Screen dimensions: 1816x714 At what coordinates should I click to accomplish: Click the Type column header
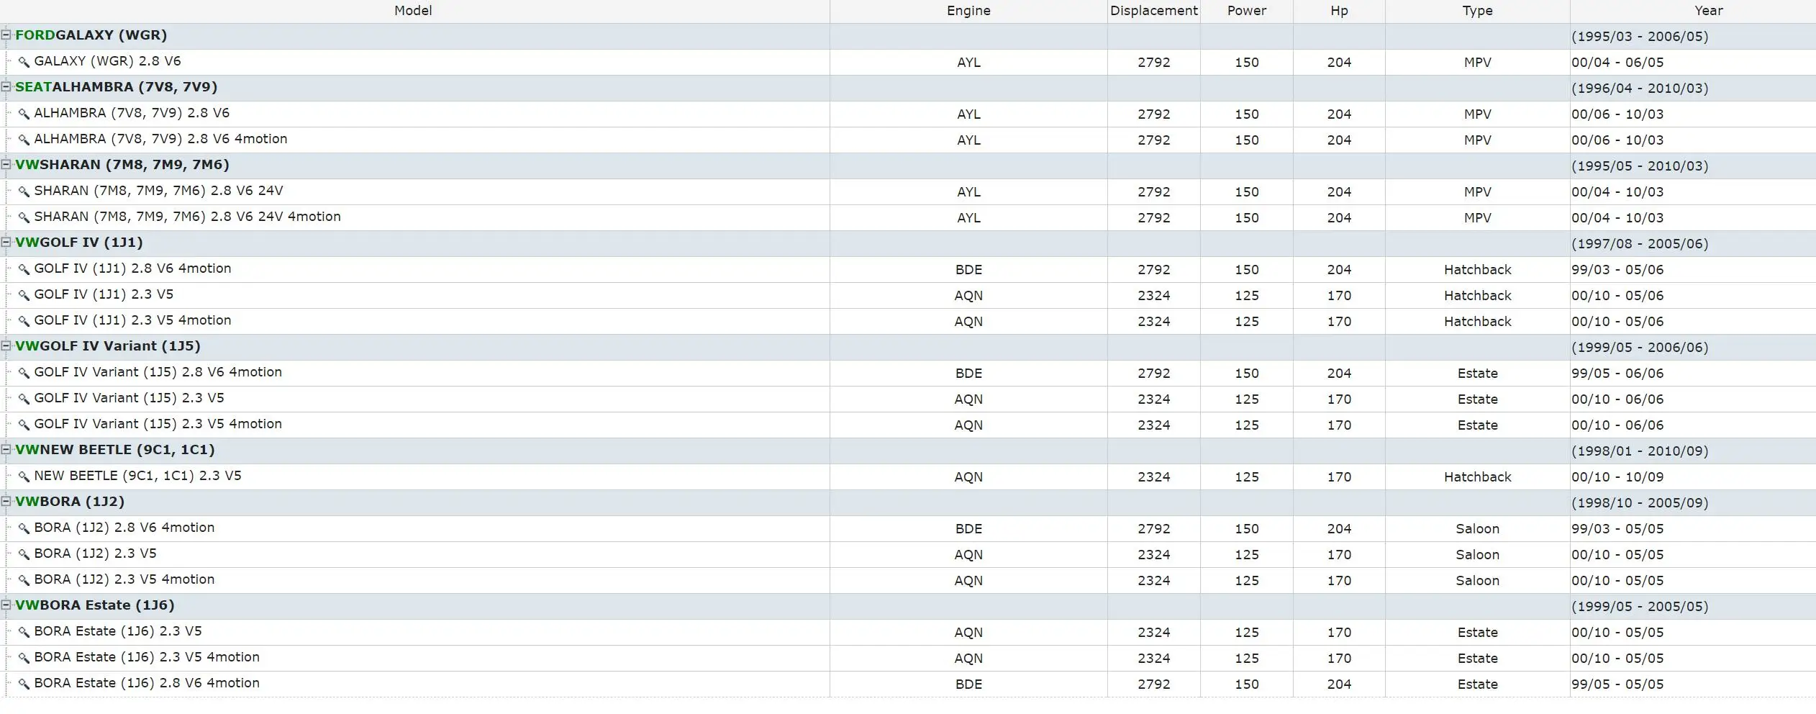pos(1478,11)
